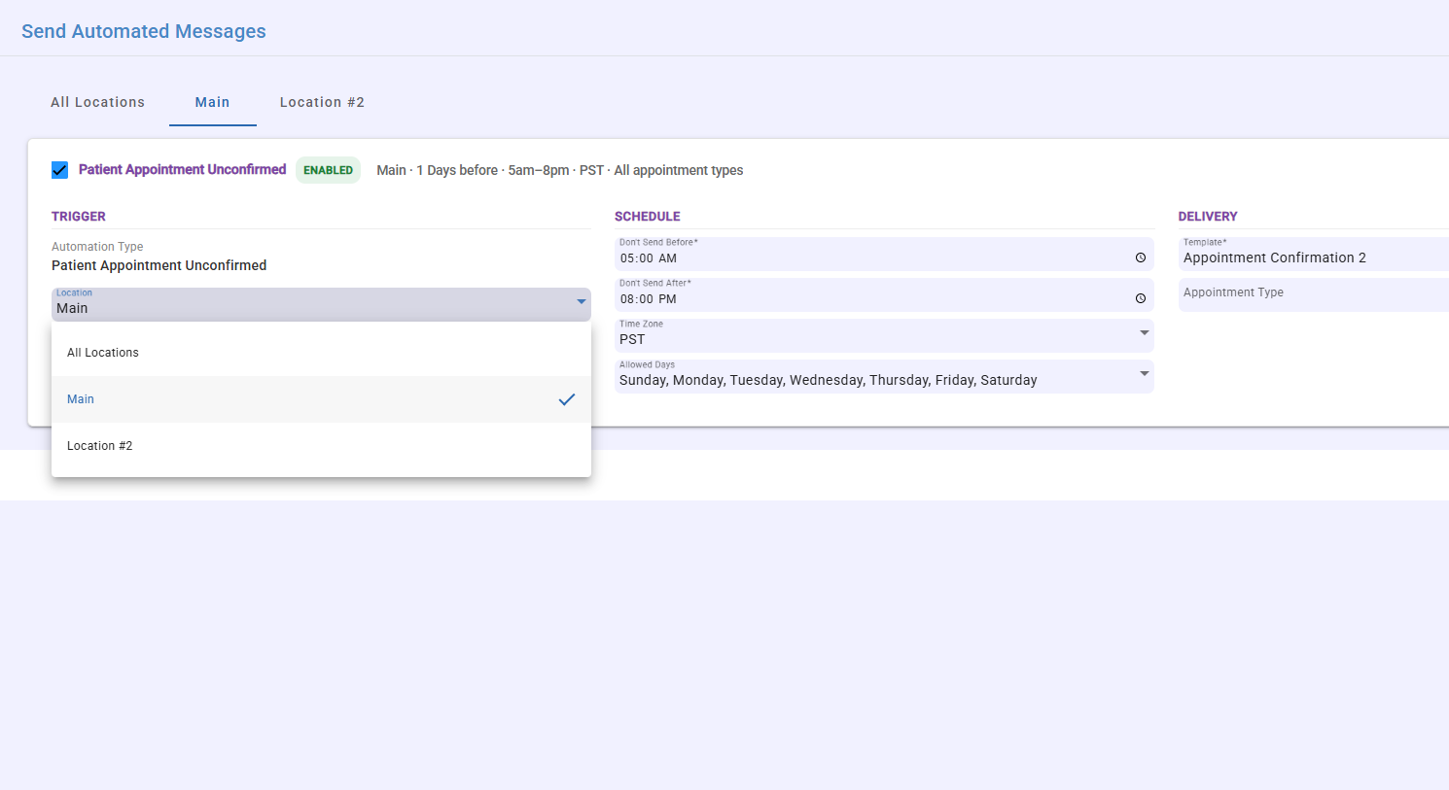Select Main option in the location list

coord(321,399)
